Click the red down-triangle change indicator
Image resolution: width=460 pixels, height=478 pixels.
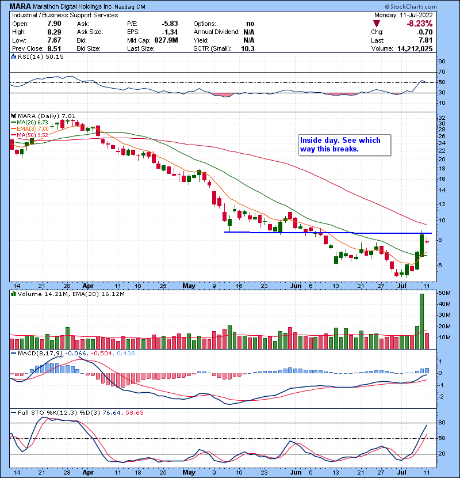376,24
